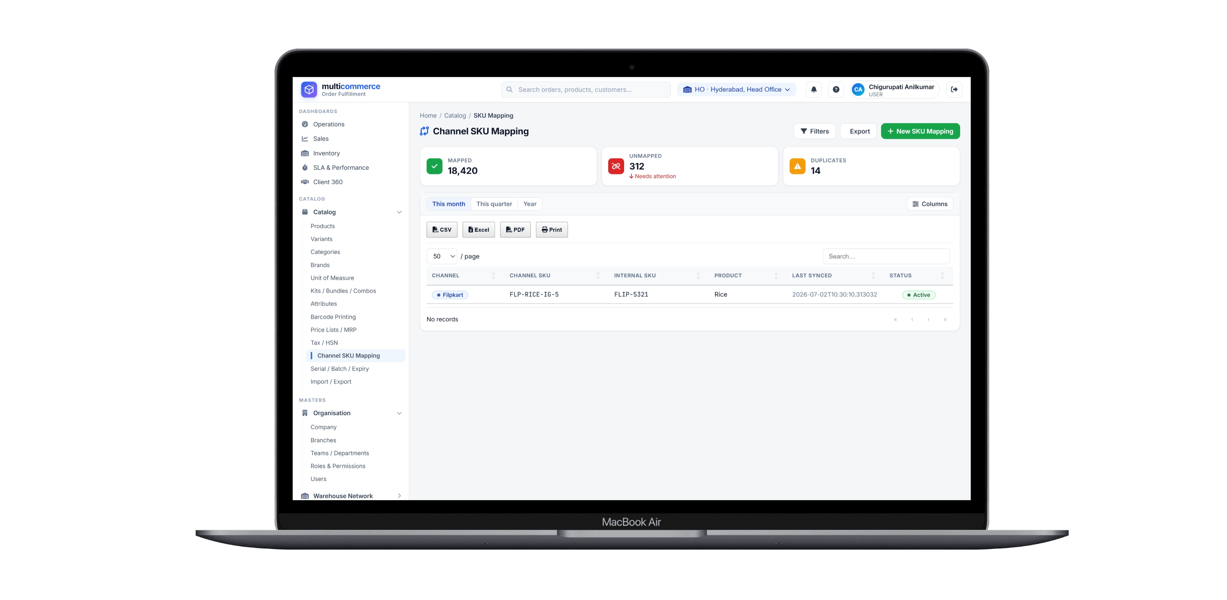Collapse the Organisation menu section
The height and width of the screenshot is (600, 1227).
(352, 413)
